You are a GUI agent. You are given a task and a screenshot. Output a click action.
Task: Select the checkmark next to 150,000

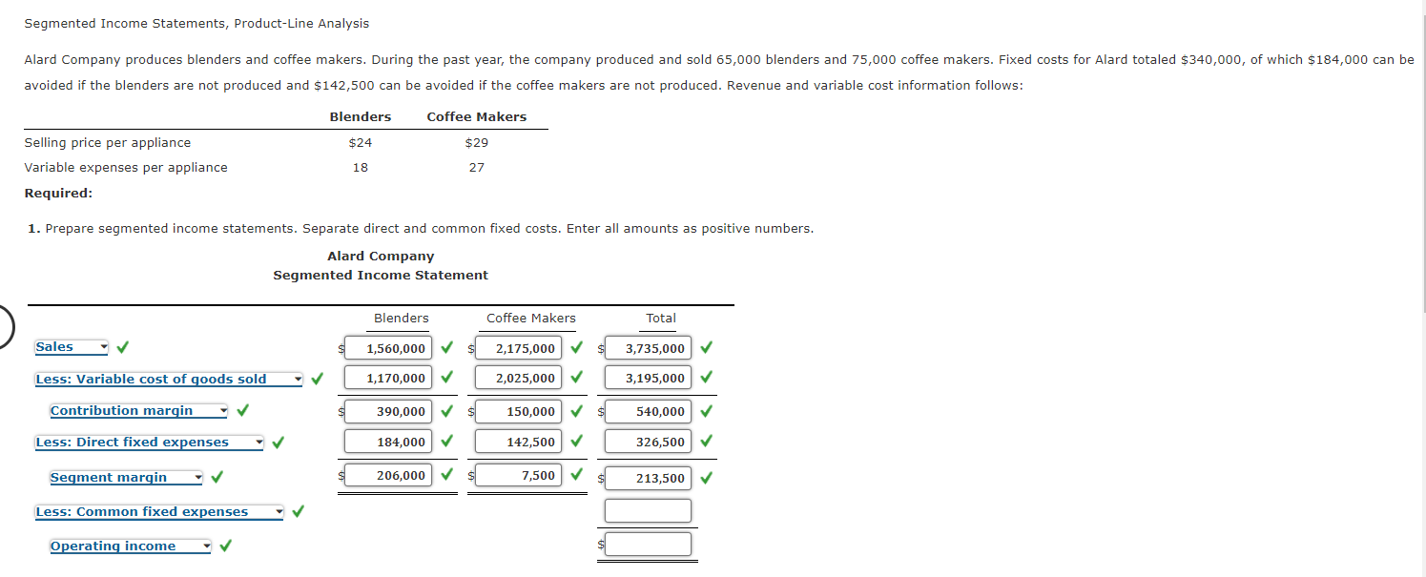click(x=576, y=411)
